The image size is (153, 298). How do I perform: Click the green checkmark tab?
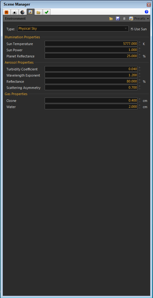point(46,12)
